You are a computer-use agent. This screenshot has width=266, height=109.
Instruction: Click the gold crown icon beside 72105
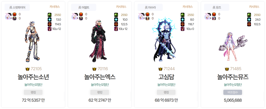(27, 69)
